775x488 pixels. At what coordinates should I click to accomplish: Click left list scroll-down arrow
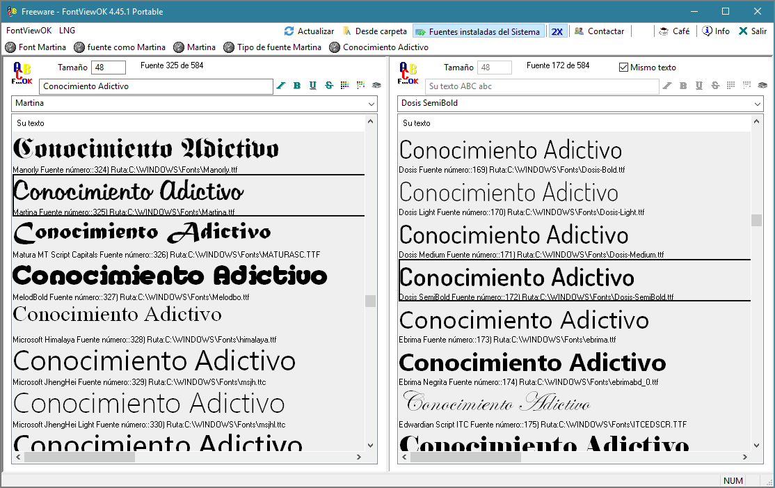pos(371,446)
